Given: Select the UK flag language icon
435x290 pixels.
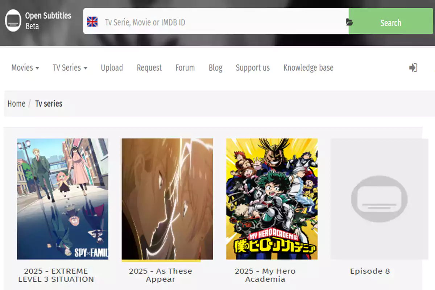Looking at the screenshot, I should click(92, 22).
